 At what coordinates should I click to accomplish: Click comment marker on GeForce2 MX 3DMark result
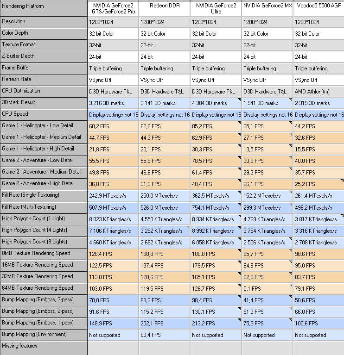(291, 100)
